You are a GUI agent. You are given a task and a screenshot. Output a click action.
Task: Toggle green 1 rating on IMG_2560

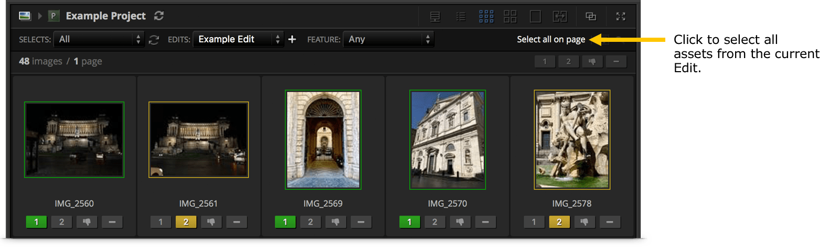click(x=36, y=222)
